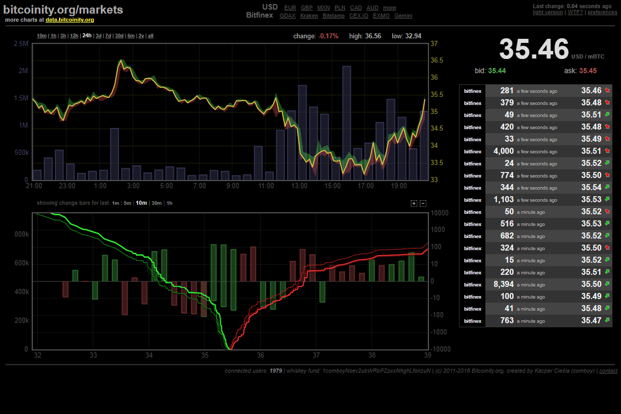The width and height of the screenshot is (621, 414).
Task: Open the bitcoinity.org/markets site title
Action: (x=63, y=9)
